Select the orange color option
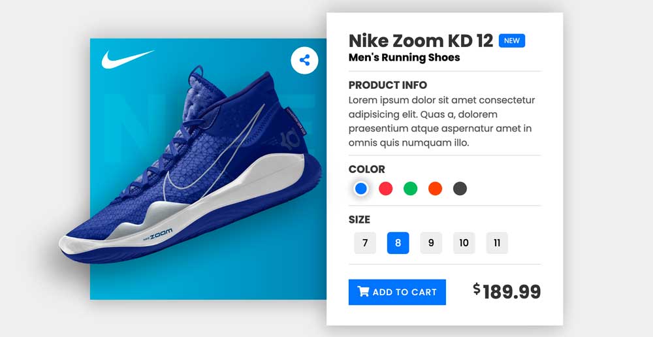Viewport: 653px width, 337px height. pyautogui.click(x=435, y=189)
